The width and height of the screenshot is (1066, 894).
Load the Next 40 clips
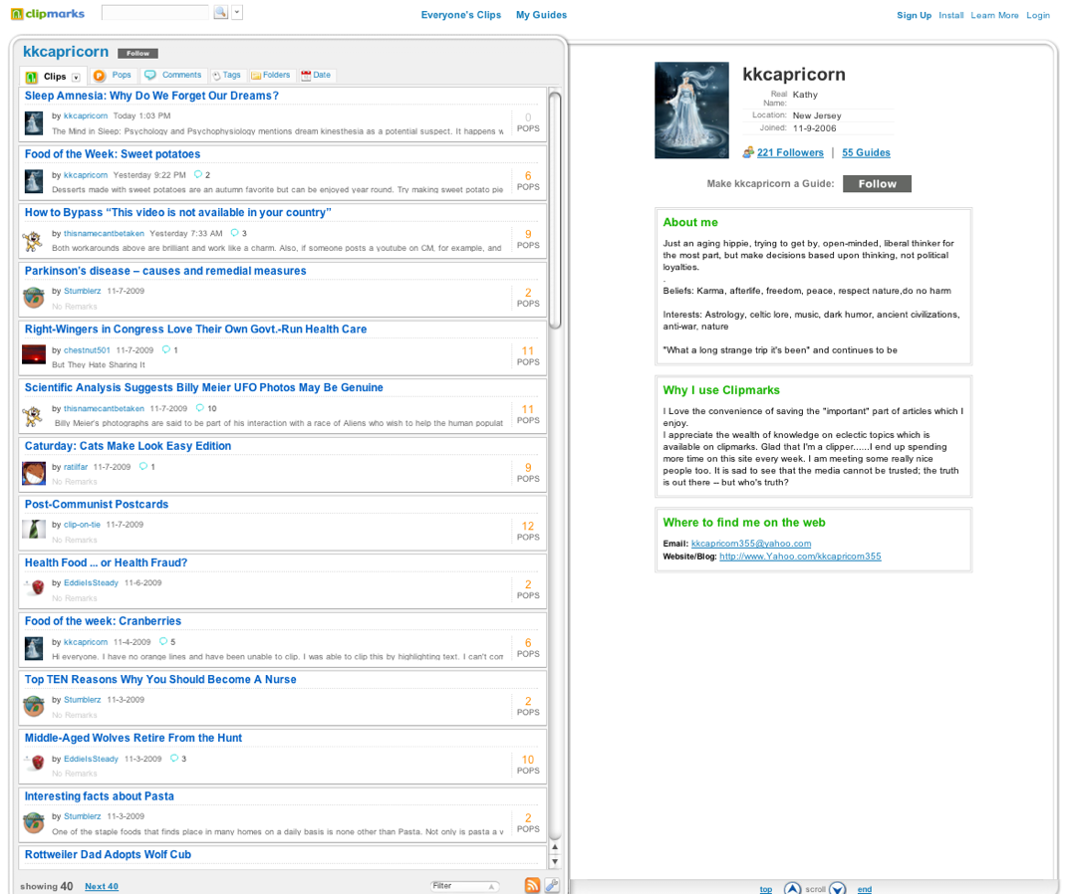(102, 886)
